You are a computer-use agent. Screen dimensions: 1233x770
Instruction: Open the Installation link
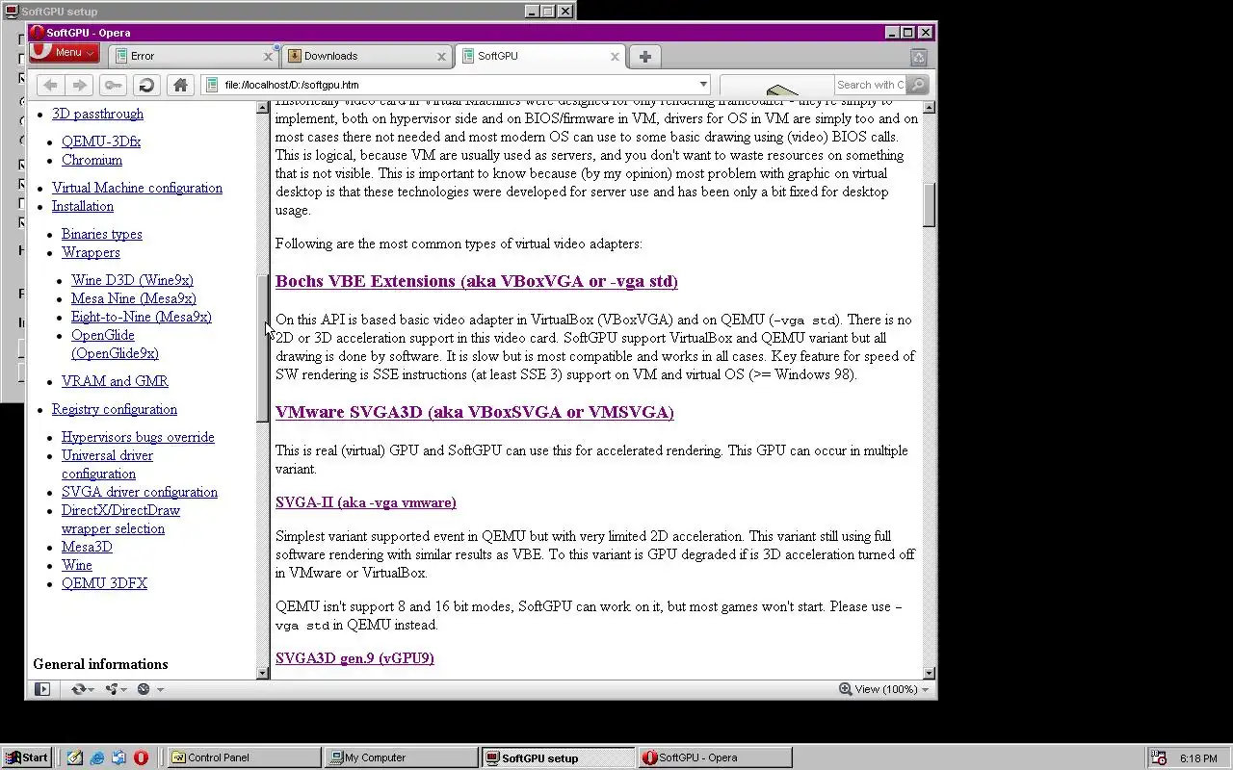83,206
